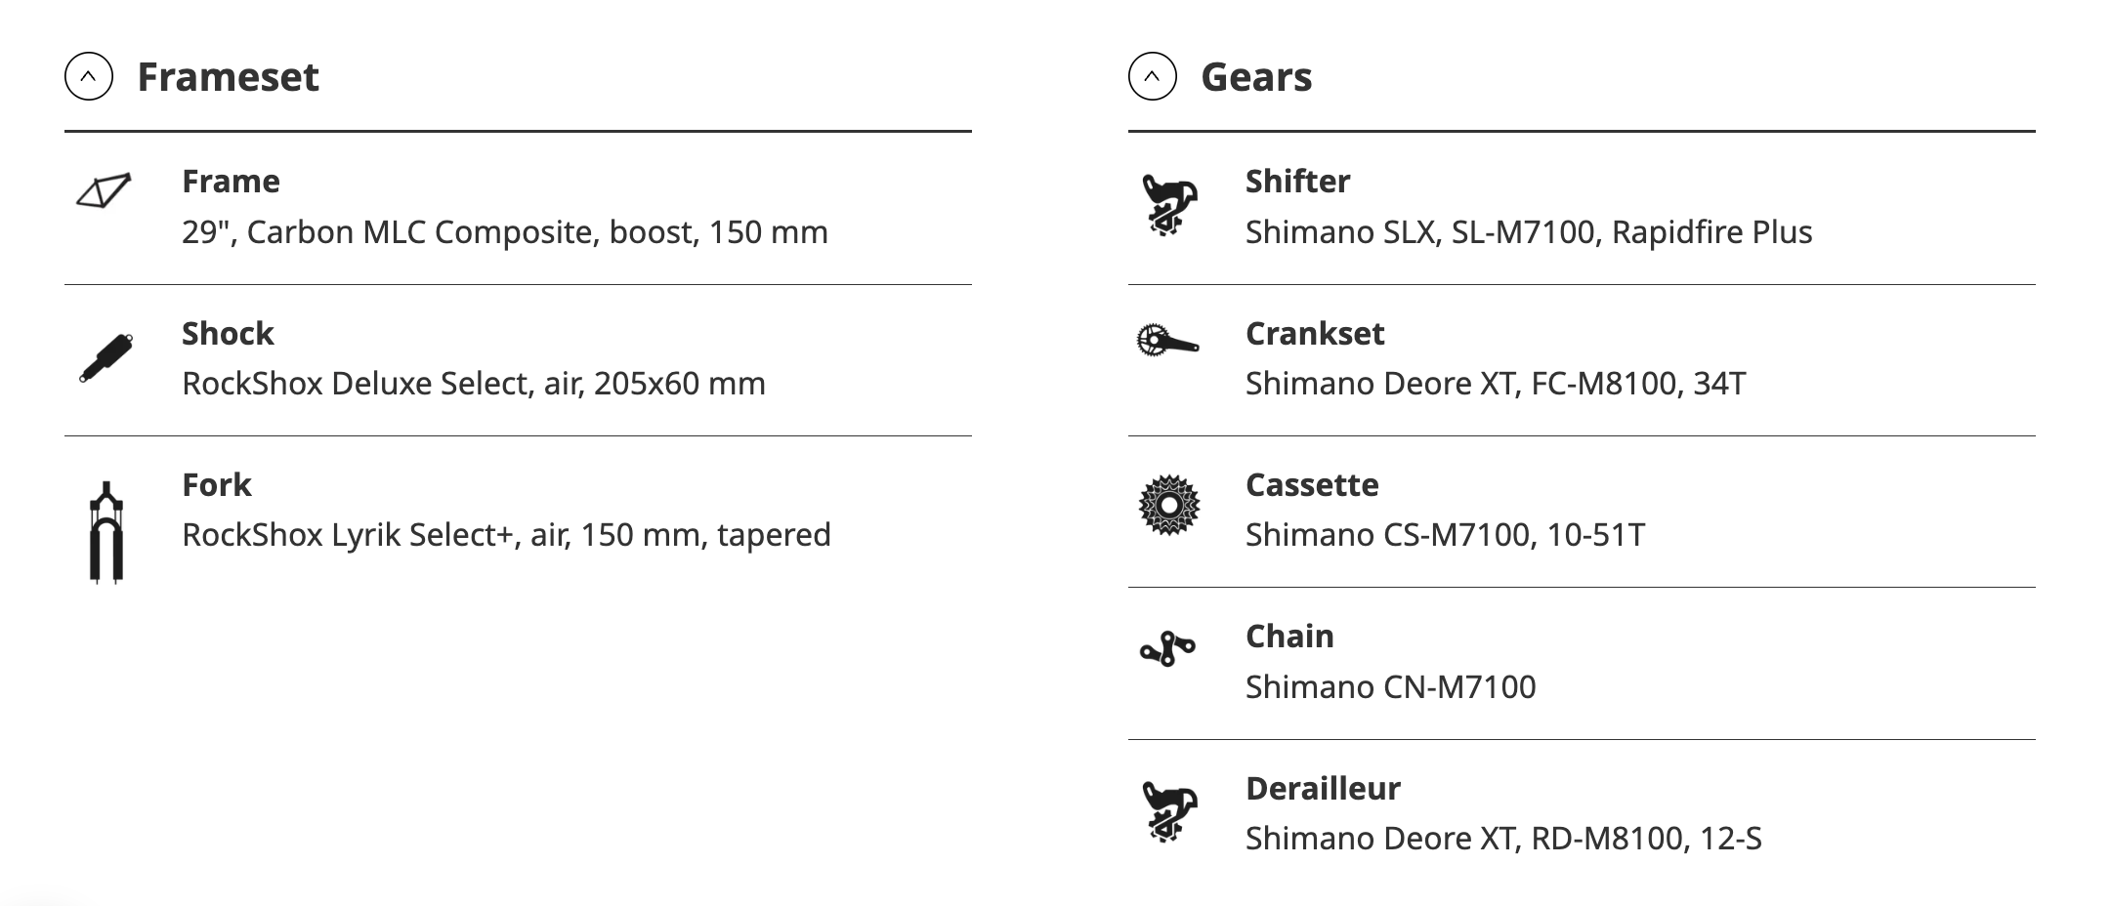The image size is (2112, 906).
Task: Click the bike frame icon
Action: coord(105,190)
